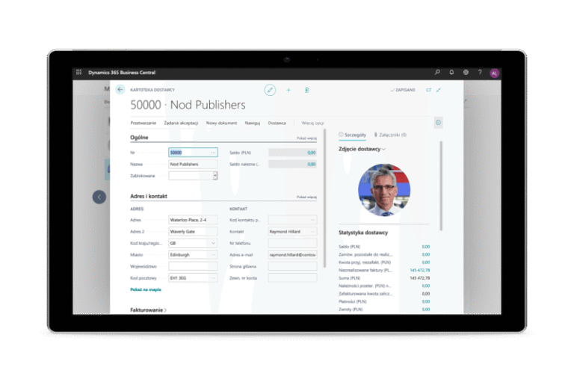Expand the Fakturowanie section
574x383 pixels.
[148, 310]
